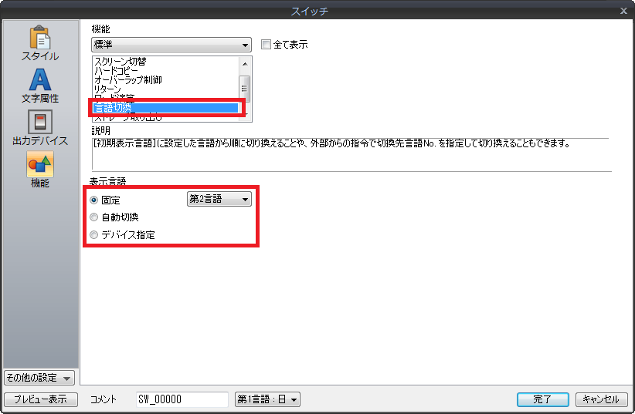Open the 第1言語：日 comment language dropdown

[267, 399]
